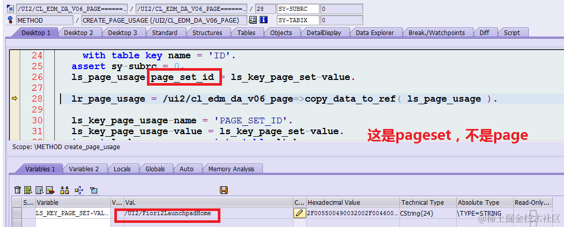Click the first green list icon beside trash

(x=28, y=190)
